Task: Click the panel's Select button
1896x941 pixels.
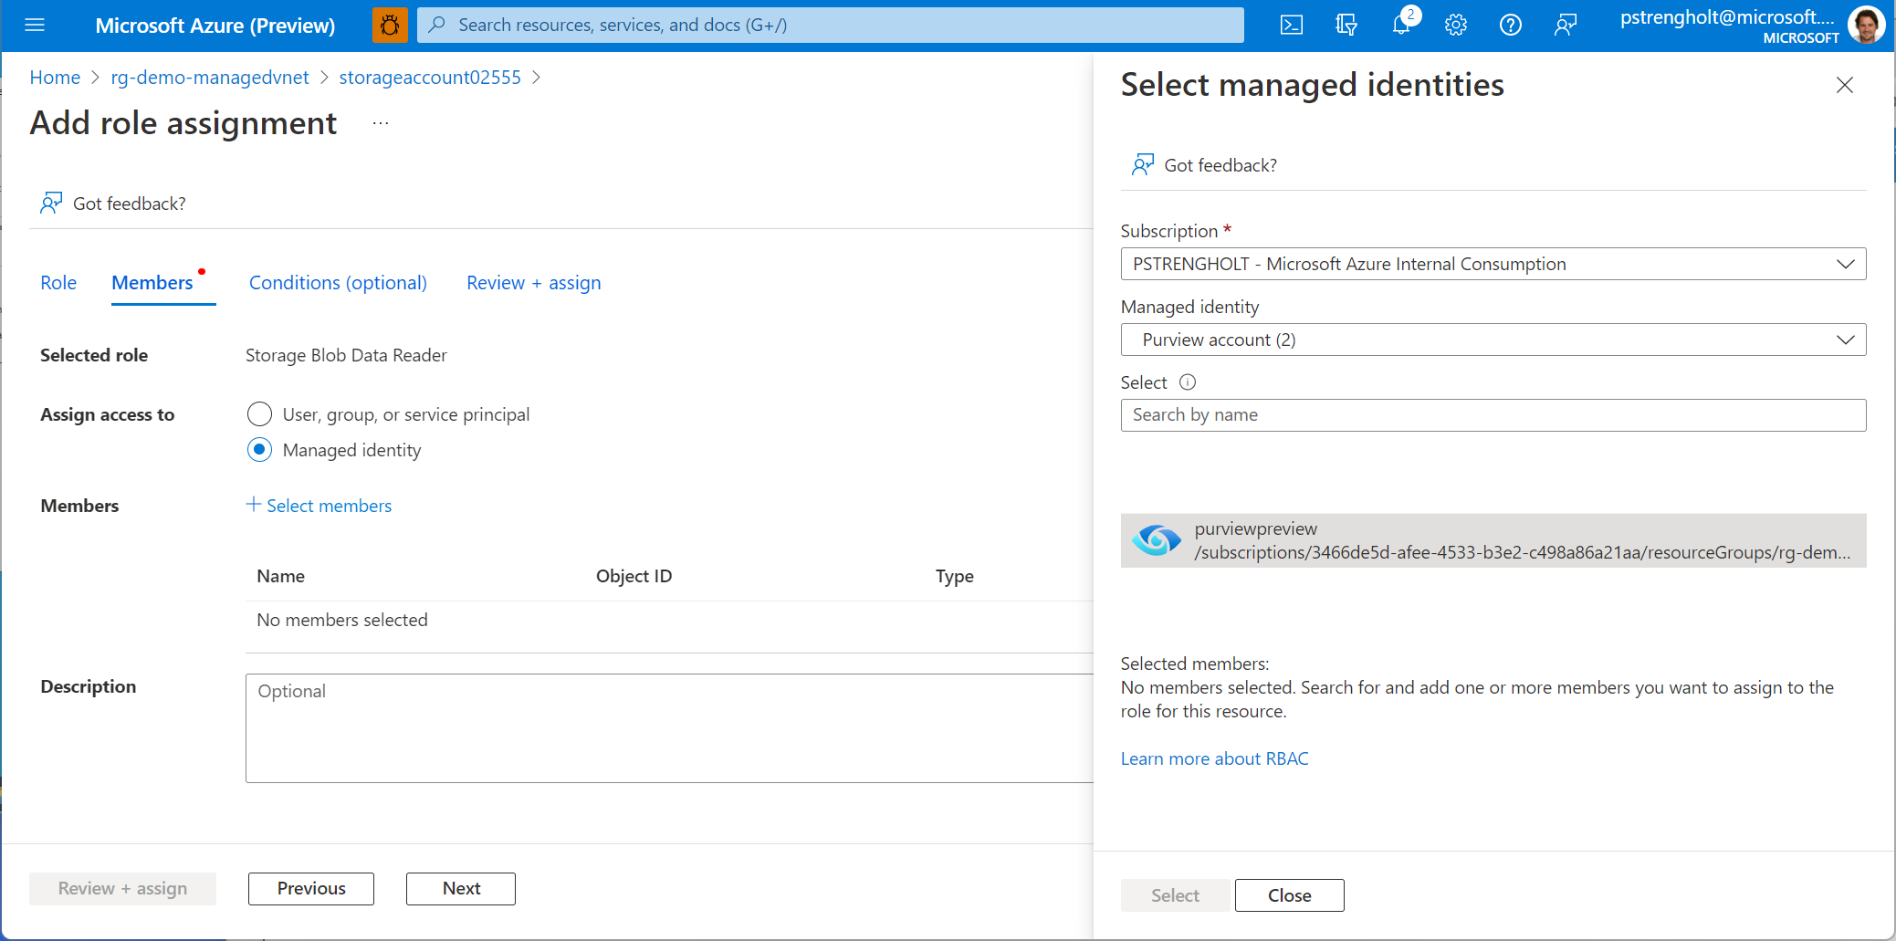Action: (x=1175, y=895)
